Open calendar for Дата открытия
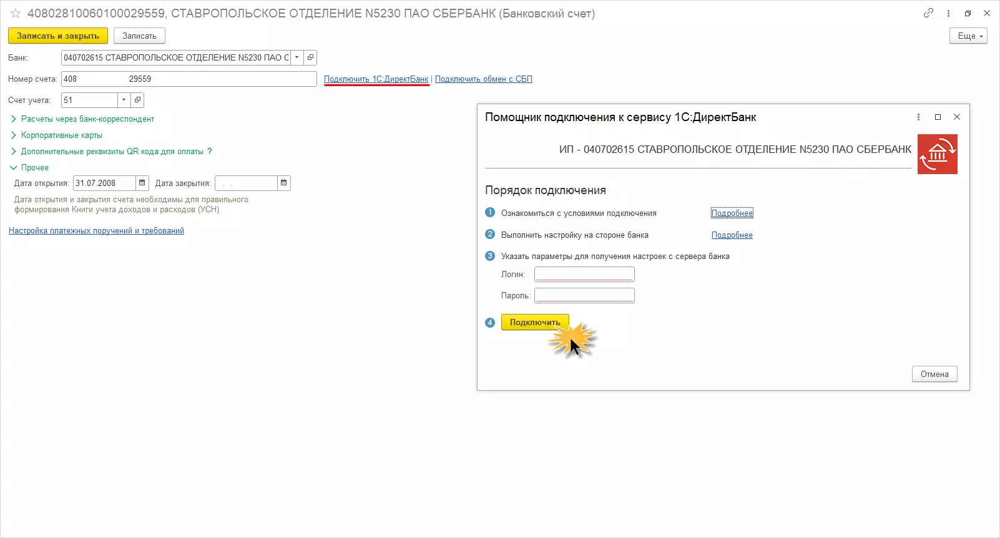The height and width of the screenshot is (538, 1000). point(142,183)
